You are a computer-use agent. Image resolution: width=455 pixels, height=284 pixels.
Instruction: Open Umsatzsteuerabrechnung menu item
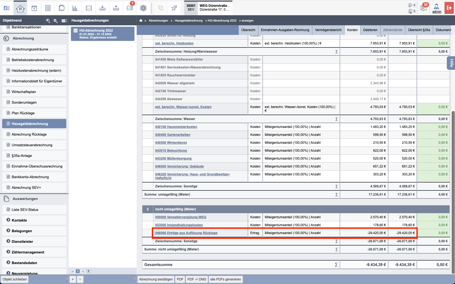pyautogui.click(x=34, y=145)
